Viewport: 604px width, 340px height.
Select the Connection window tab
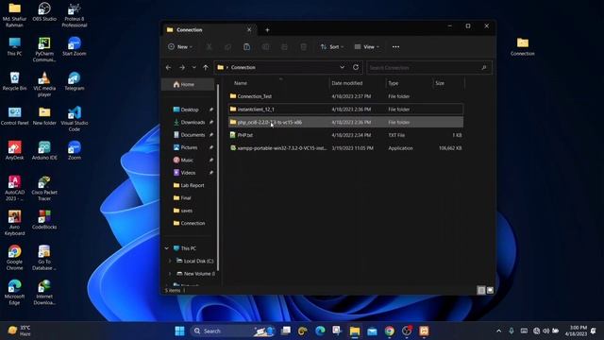pyautogui.click(x=209, y=29)
